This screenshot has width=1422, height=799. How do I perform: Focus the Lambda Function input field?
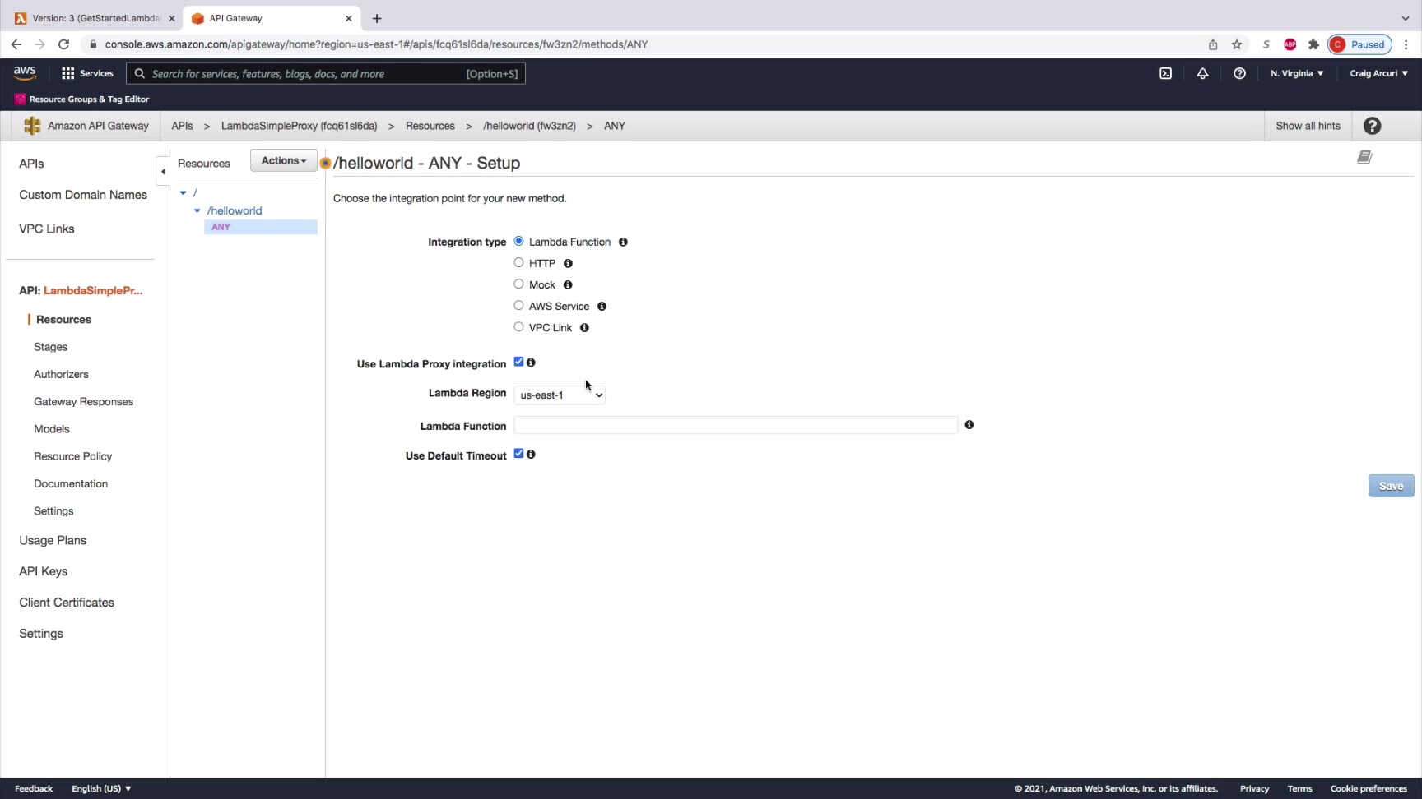tap(736, 425)
